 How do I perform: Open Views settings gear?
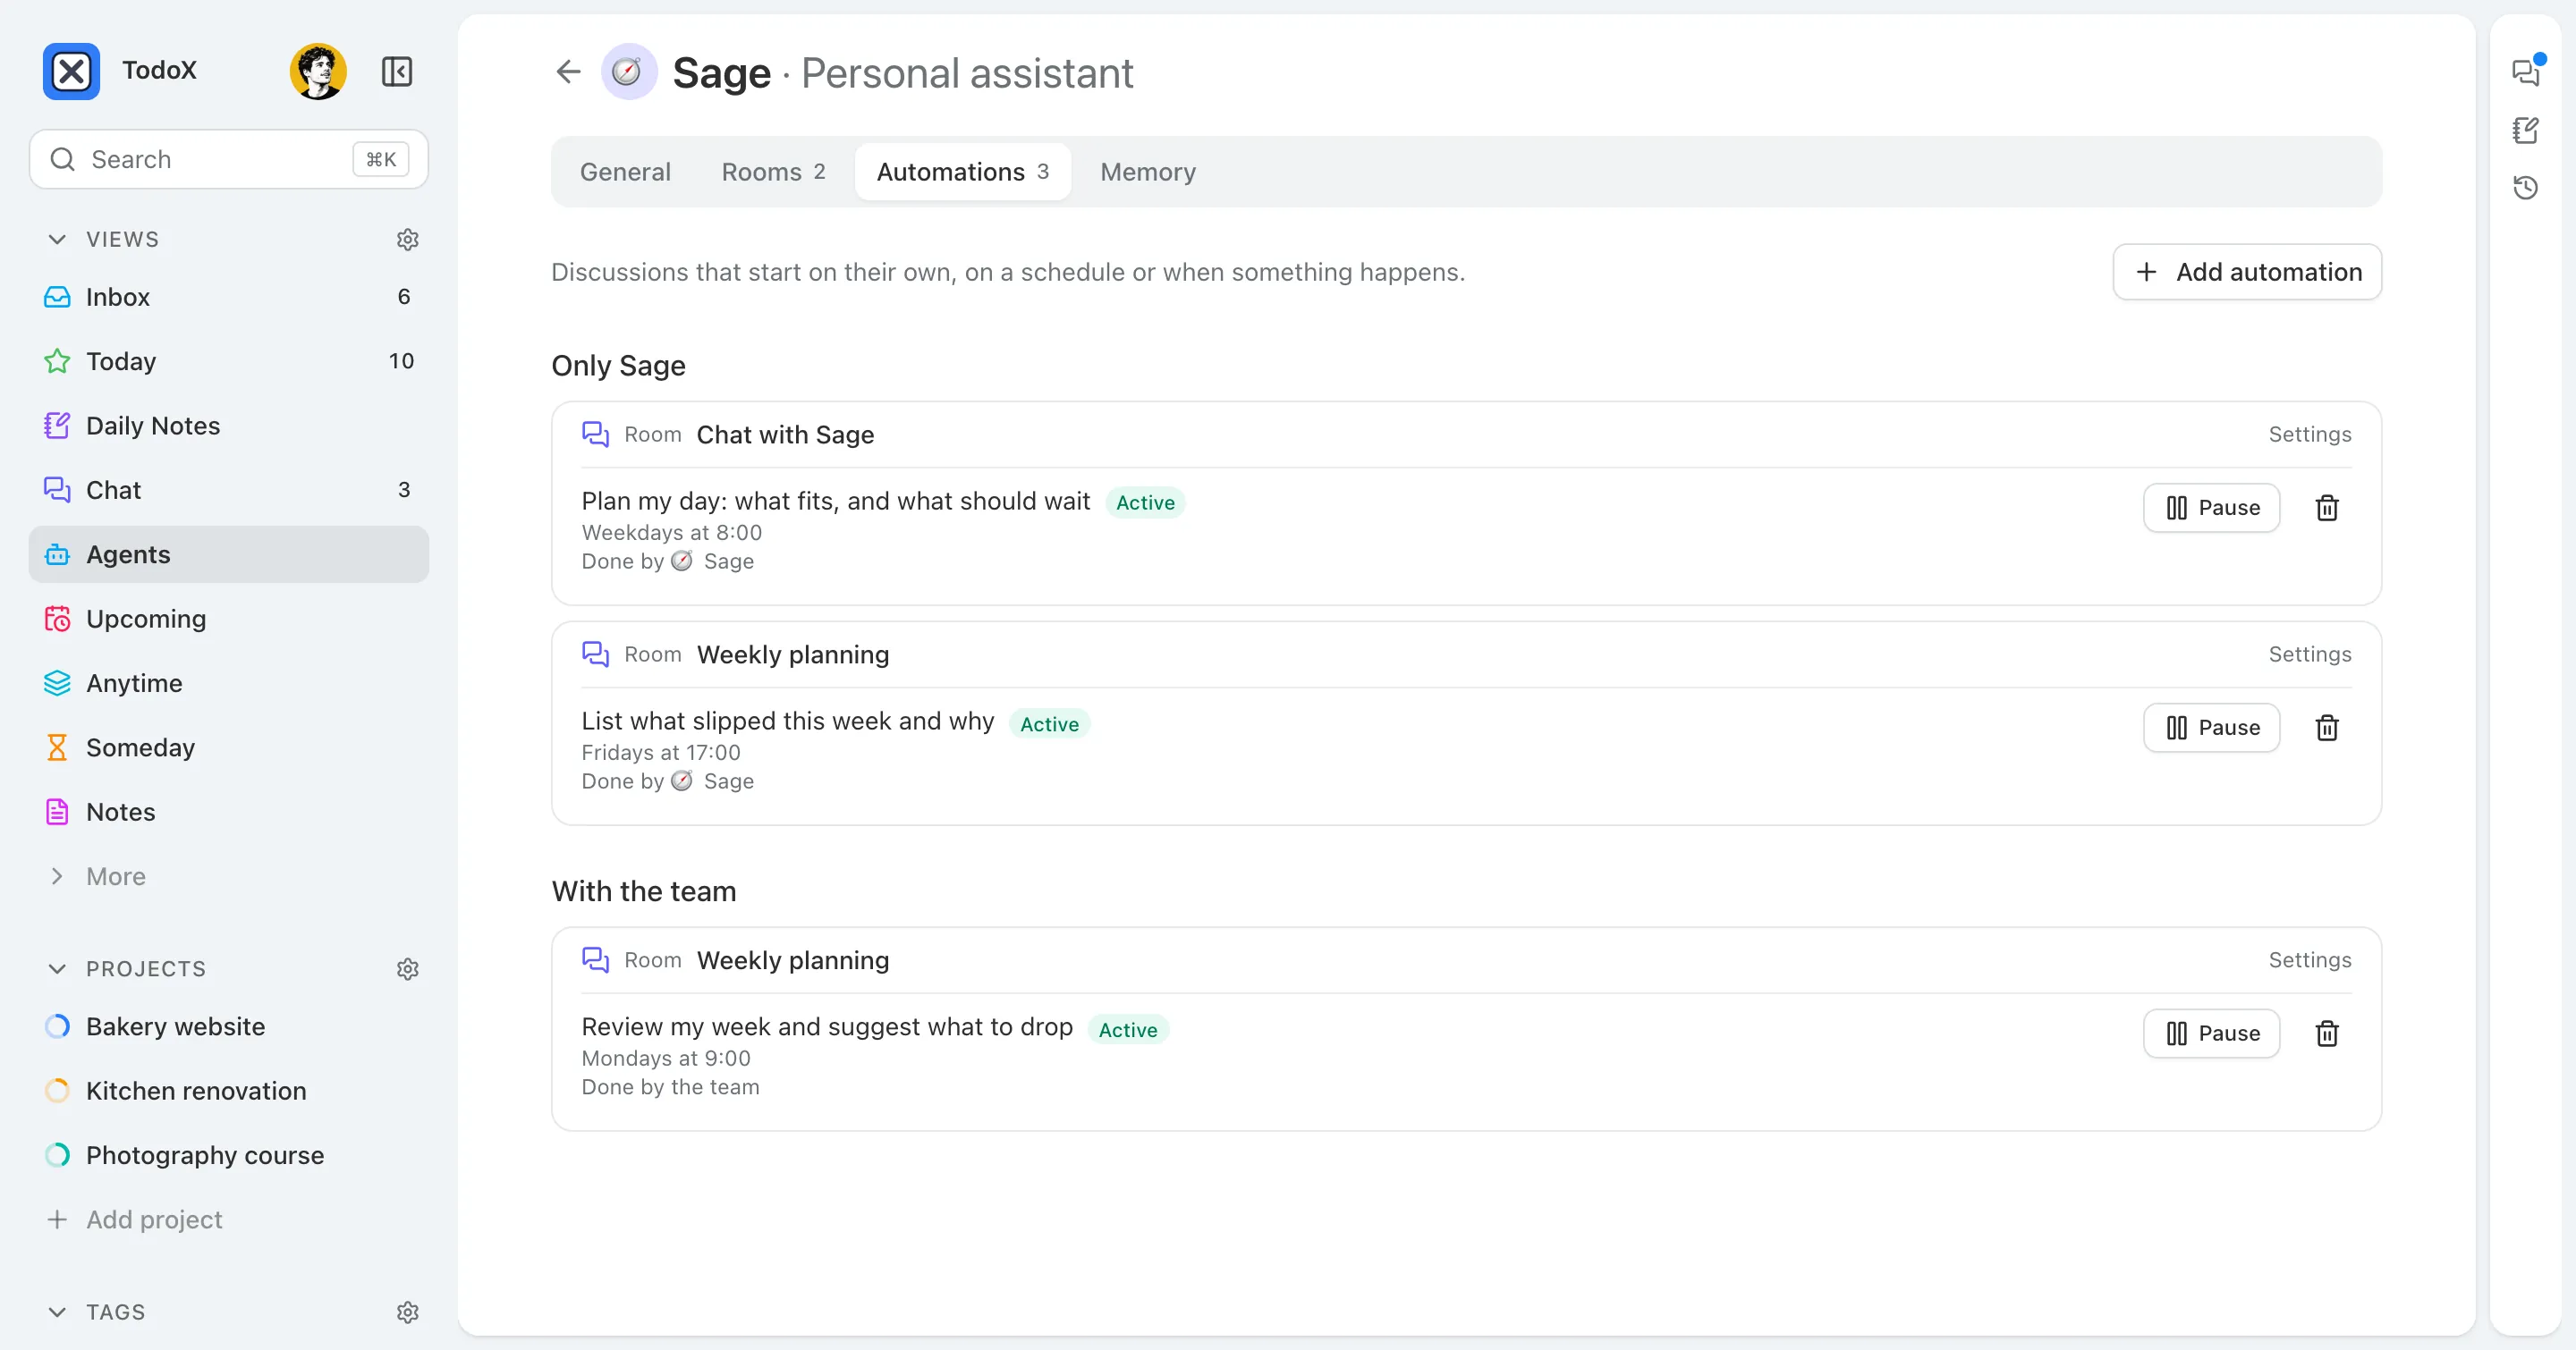(x=407, y=240)
